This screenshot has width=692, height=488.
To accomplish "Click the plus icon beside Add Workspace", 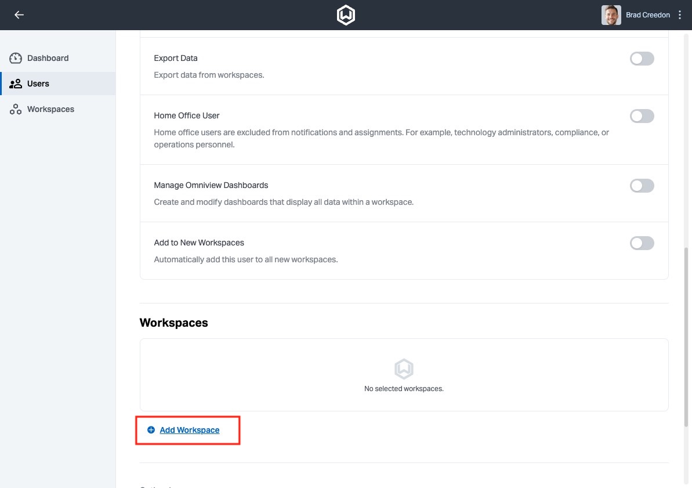I will (151, 429).
